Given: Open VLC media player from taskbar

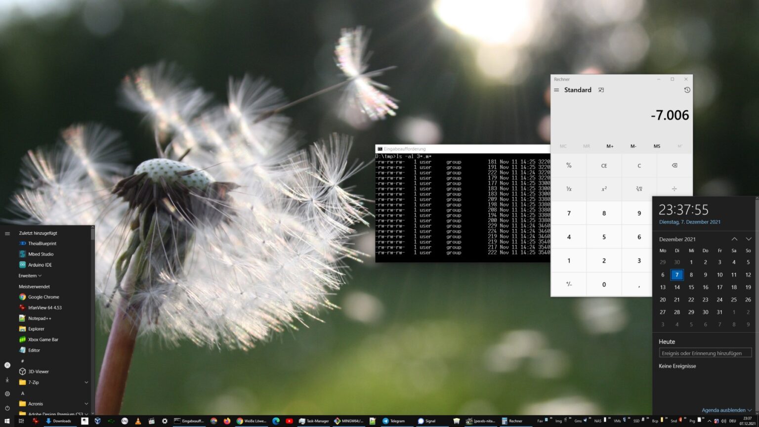Looking at the screenshot, I should 138,421.
